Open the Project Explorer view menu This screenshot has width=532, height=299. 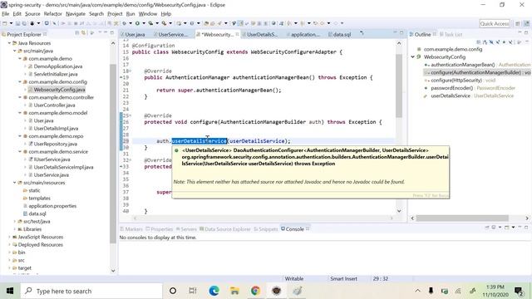[x=100, y=32]
